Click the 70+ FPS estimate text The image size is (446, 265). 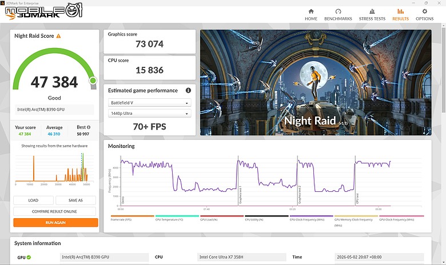pyautogui.click(x=149, y=127)
